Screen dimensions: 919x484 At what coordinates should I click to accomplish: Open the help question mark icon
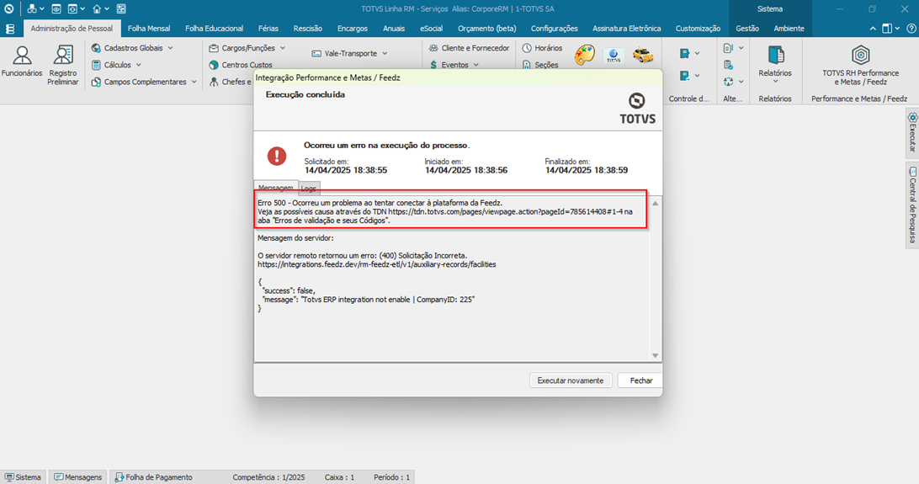coord(911,28)
